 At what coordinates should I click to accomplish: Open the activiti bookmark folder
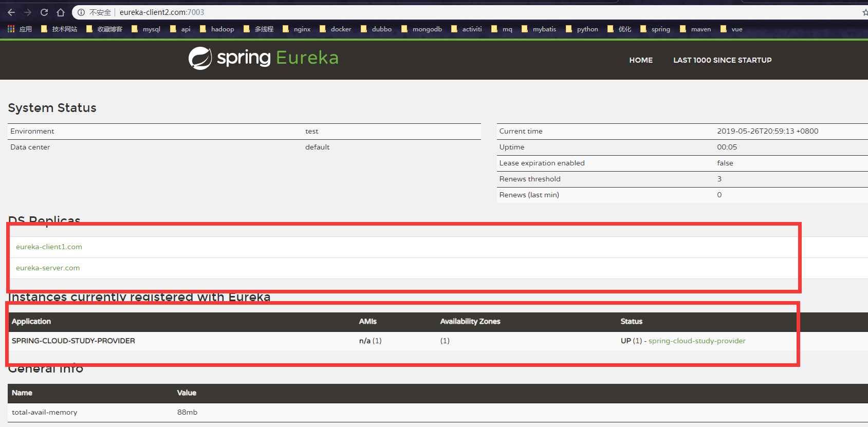467,29
